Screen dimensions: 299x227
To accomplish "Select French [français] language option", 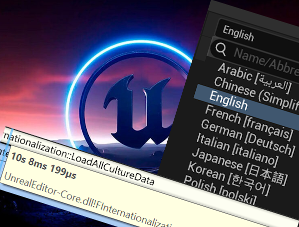I will point(249,122).
